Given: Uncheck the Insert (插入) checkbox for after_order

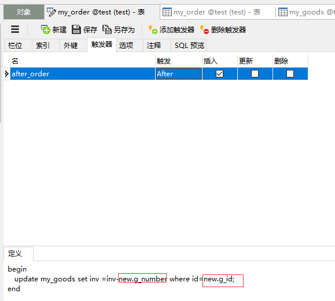Looking at the screenshot, I should [x=219, y=74].
